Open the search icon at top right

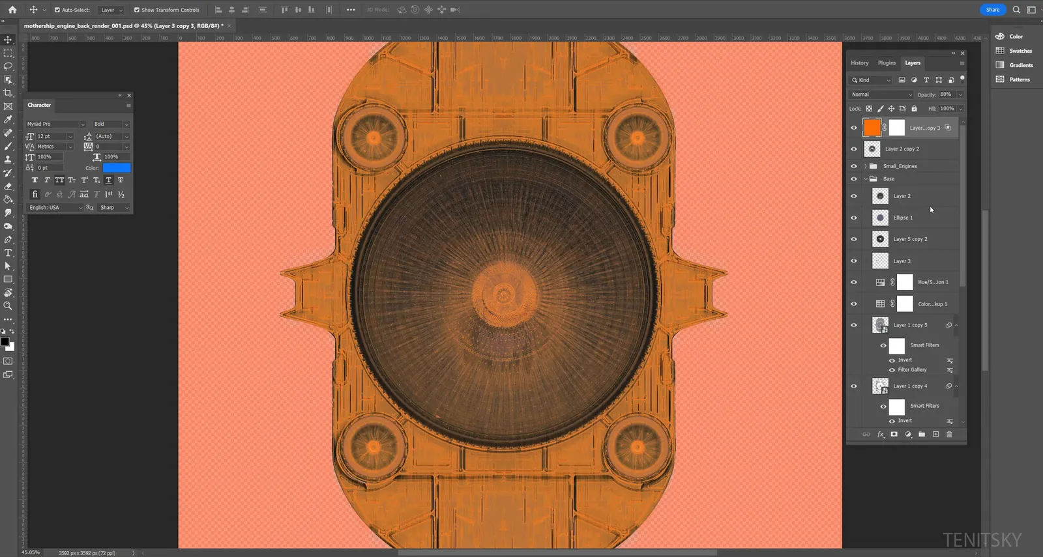[1016, 10]
